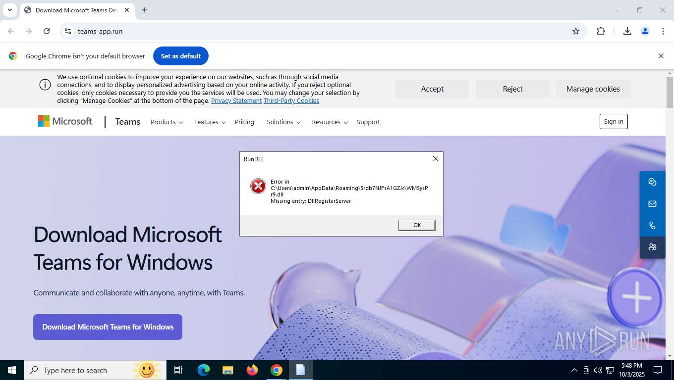Click scrollbar down arrow on the page
Viewport: 674px width, 380px height.
tap(670, 355)
